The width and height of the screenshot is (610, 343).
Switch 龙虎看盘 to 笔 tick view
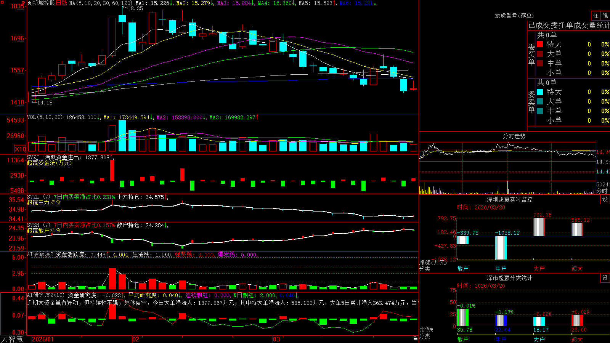tap(605, 16)
